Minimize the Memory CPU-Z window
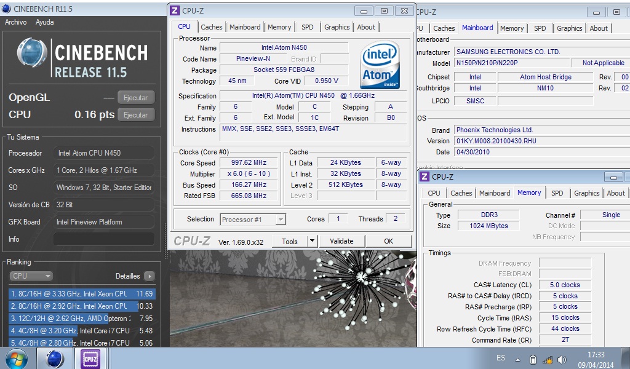The height and width of the screenshot is (369, 630). click(613, 177)
